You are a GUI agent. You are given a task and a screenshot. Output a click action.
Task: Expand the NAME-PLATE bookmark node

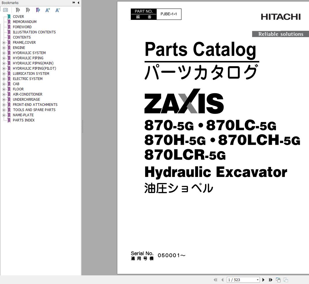pos(4,115)
